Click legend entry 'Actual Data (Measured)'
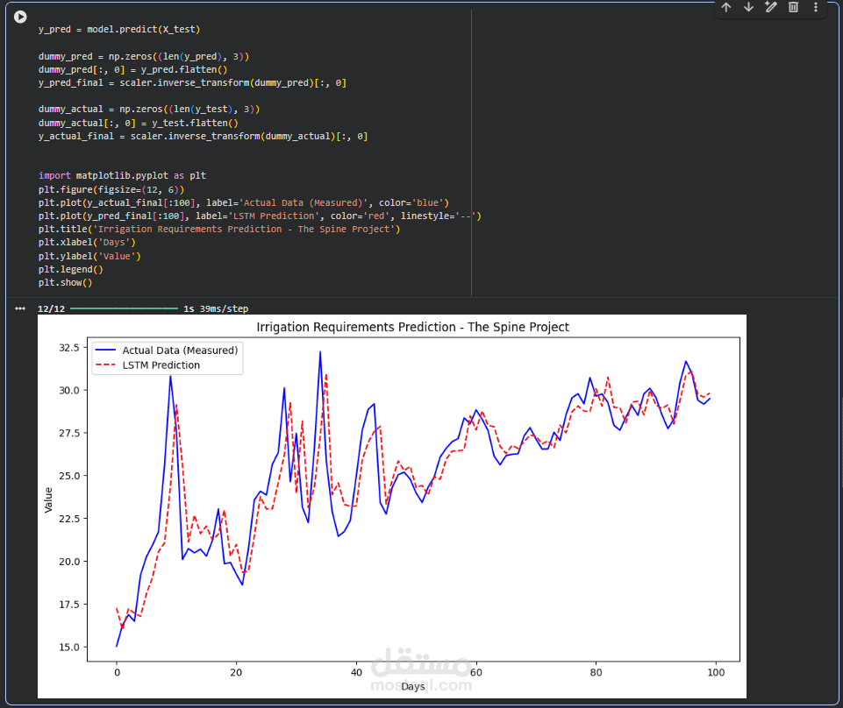Viewport: 843px width, 708px height. (x=167, y=350)
